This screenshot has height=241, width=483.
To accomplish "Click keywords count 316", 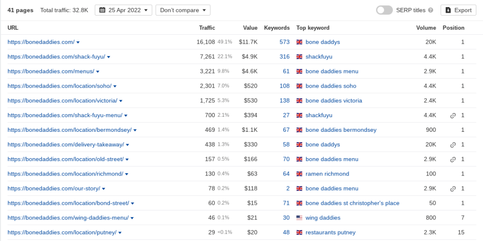I will coord(284,57).
